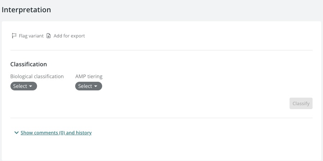323x161 pixels.
Task: Click the AMP tiering field label
Action: (x=89, y=76)
